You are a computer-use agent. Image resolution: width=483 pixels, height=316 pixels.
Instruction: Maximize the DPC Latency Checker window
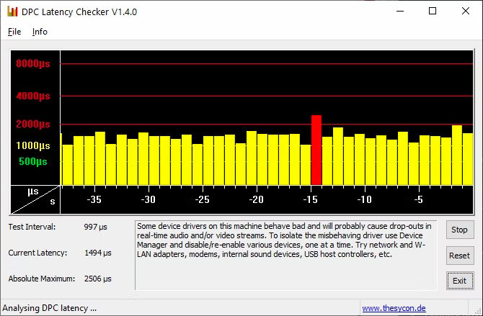coord(433,11)
